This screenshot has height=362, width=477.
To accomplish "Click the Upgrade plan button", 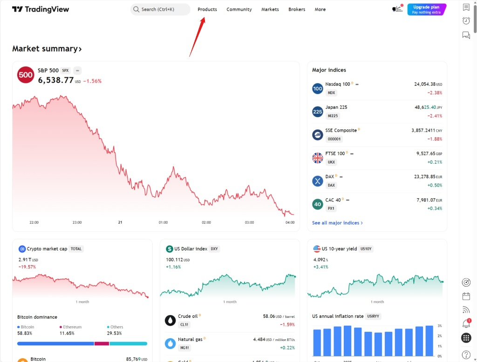I will point(426,9).
